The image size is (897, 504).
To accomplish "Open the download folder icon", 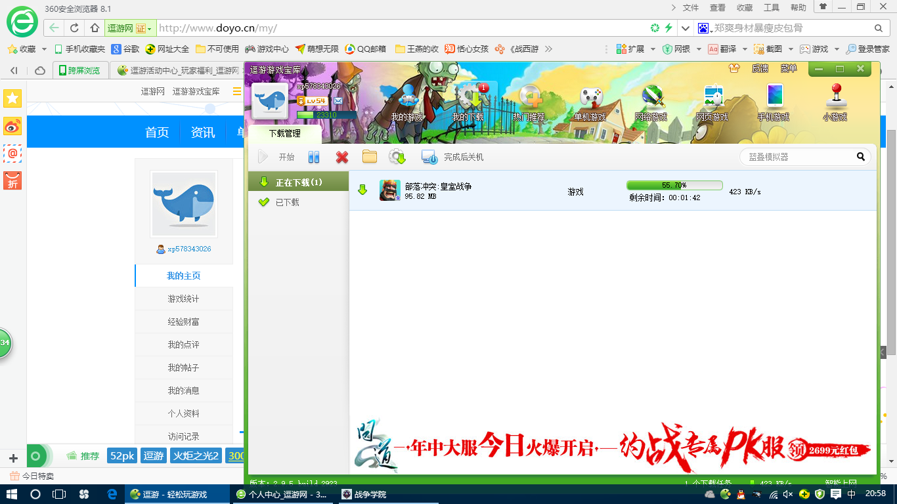I will (370, 157).
